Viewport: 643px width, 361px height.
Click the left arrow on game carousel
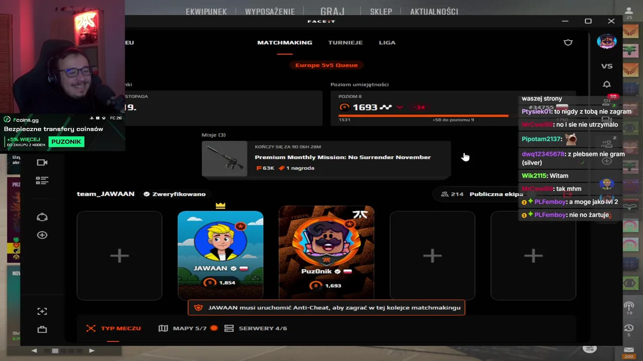coord(34,351)
